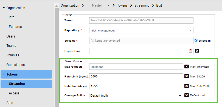Follow the Streaming breadcrumb link
The height and width of the screenshot is (107, 222).
tap(142, 5)
